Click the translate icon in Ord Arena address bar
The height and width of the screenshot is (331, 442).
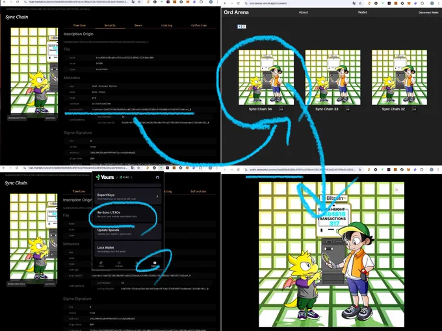354,3
